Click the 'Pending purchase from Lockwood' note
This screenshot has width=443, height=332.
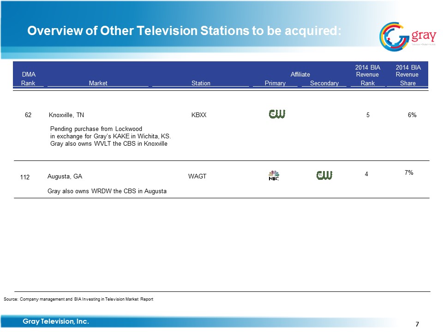pos(96,129)
